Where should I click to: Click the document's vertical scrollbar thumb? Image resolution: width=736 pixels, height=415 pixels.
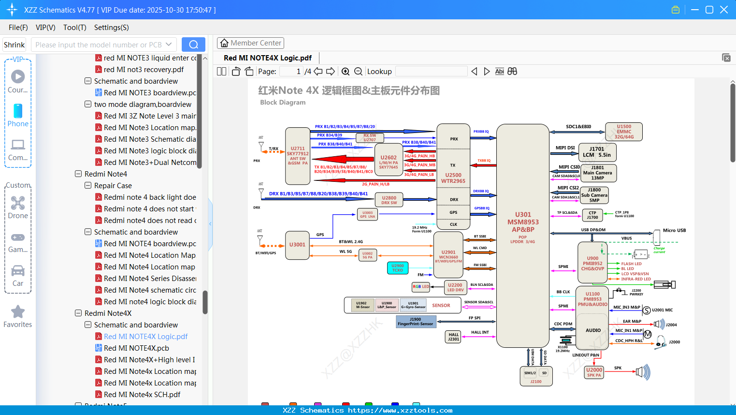(733, 123)
